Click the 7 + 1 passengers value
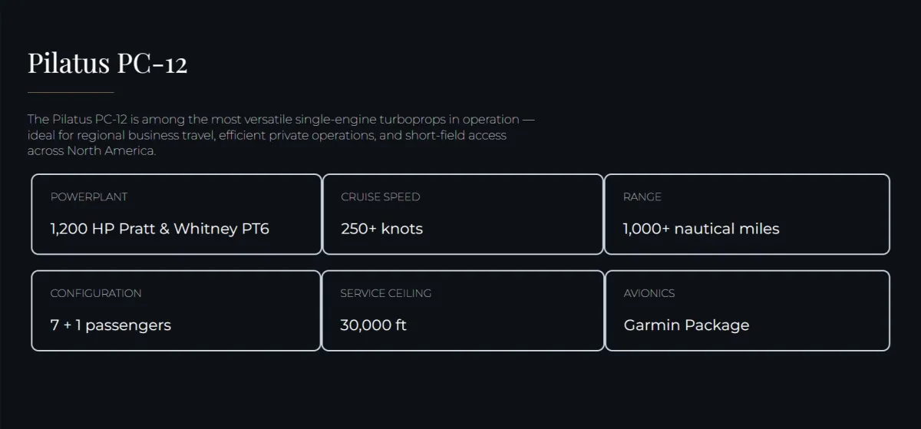Image resolution: width=921 pixels, height=429 pixels. (x=111, y=325)
